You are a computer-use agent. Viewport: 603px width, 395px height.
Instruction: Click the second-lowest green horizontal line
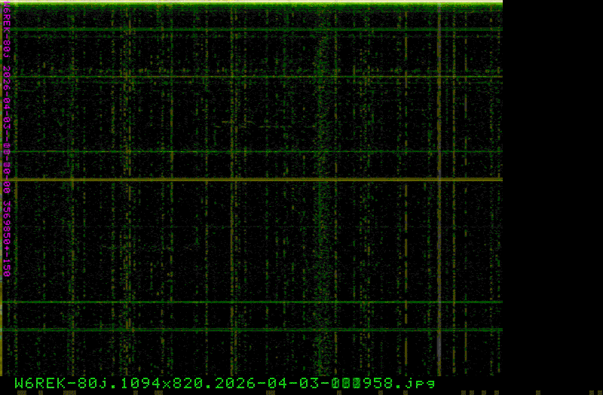click(253, 302)
